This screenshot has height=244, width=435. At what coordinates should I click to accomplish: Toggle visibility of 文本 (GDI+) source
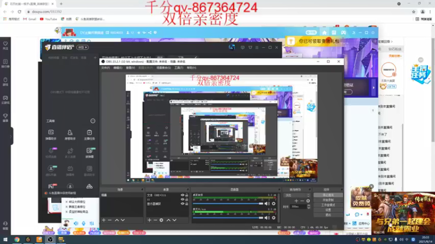pos(182,195)
